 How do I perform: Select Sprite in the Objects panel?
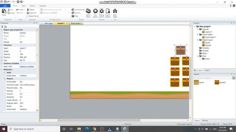tap(199, 82)
